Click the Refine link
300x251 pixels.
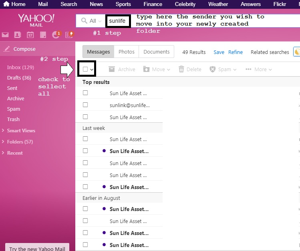click(x=236, y=52)
